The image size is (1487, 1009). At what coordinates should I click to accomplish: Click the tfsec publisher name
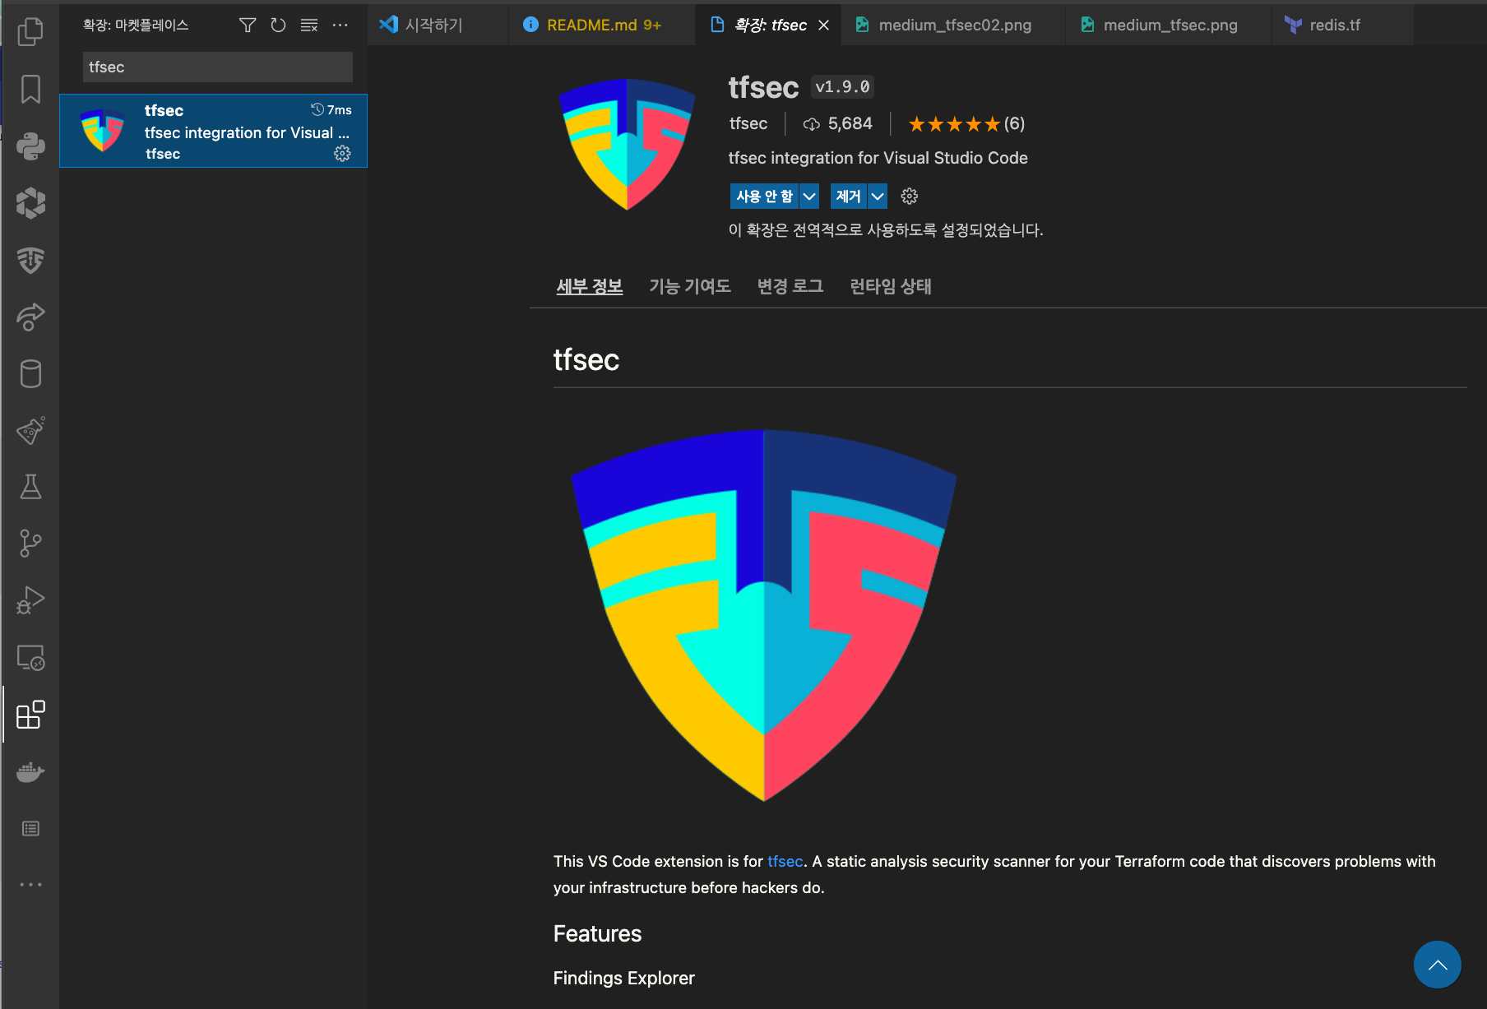click(748, 123)
